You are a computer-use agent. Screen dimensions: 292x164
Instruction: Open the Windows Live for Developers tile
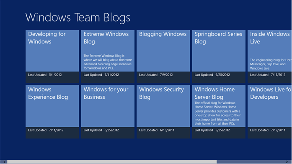coord(270,112)
